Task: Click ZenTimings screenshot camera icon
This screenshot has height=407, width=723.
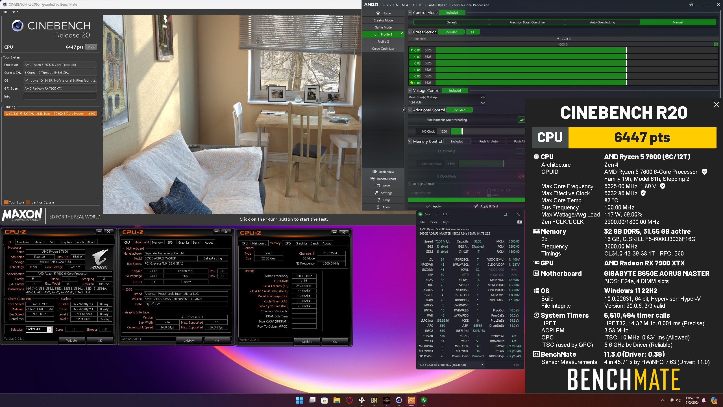Action: coord(519,222)
